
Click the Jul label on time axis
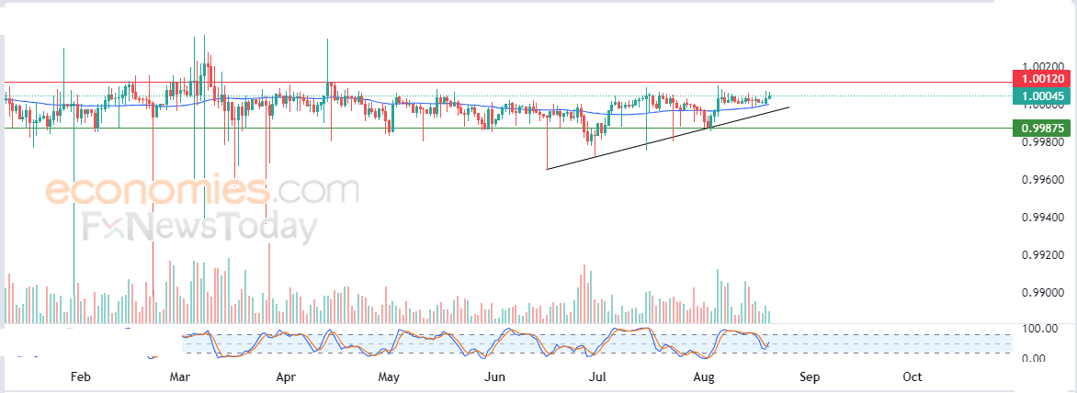[598, 377]
